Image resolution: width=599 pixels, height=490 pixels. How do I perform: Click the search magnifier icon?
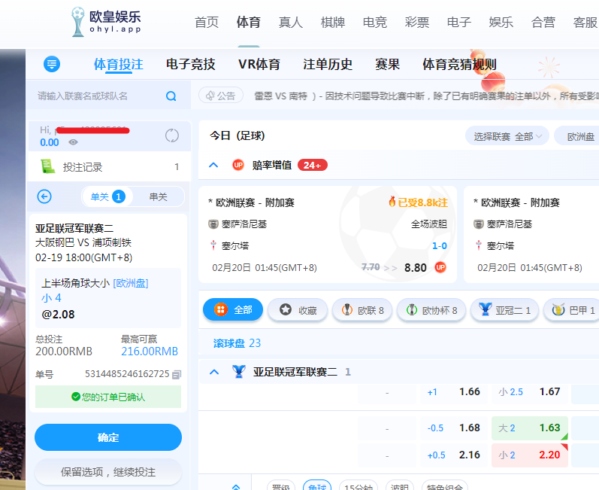coord(171,96)
